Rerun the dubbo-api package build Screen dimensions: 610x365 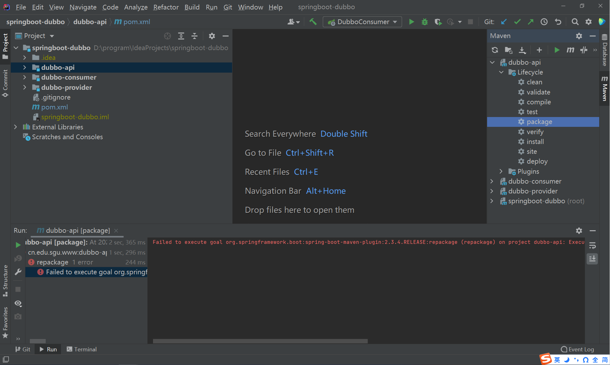tap(18, 245)
